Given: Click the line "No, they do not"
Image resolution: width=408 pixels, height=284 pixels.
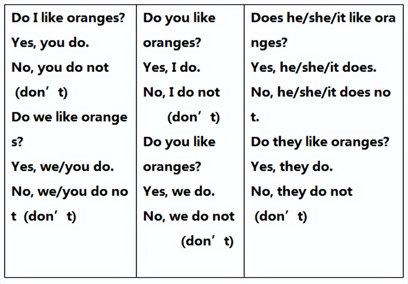Looking at the screenshot, I should [x=302, y=192].
